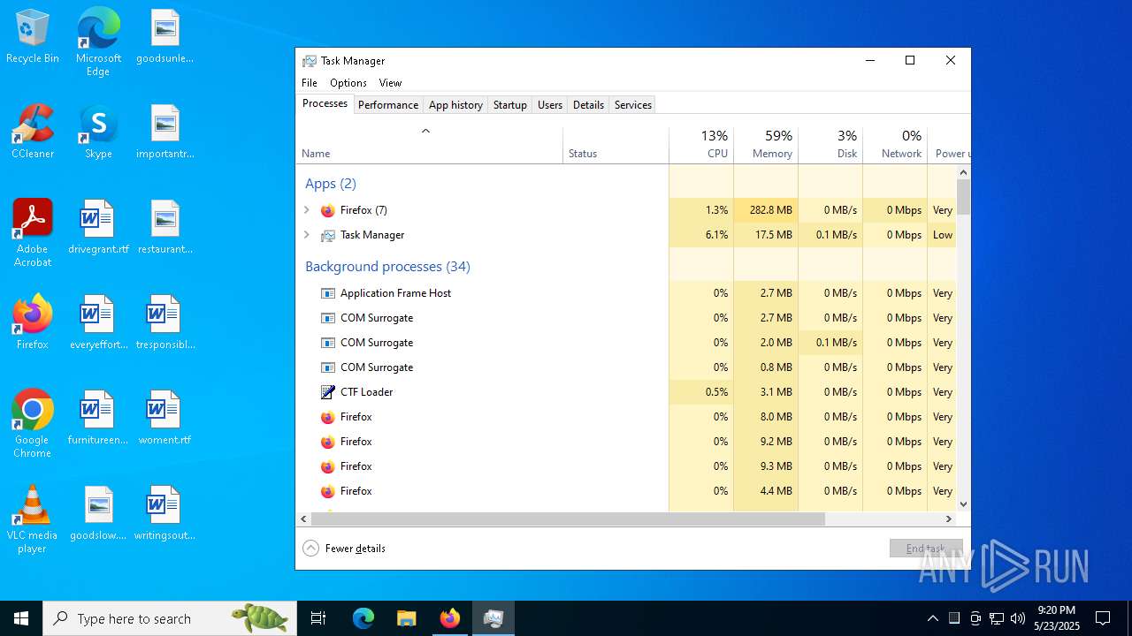Screen dimensions: 1132x636
Task: Select the restaurant image file icon
Action: (164, 227)
